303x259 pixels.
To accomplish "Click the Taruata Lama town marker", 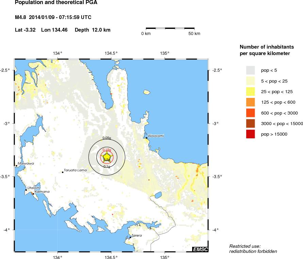I will [63, 172].
